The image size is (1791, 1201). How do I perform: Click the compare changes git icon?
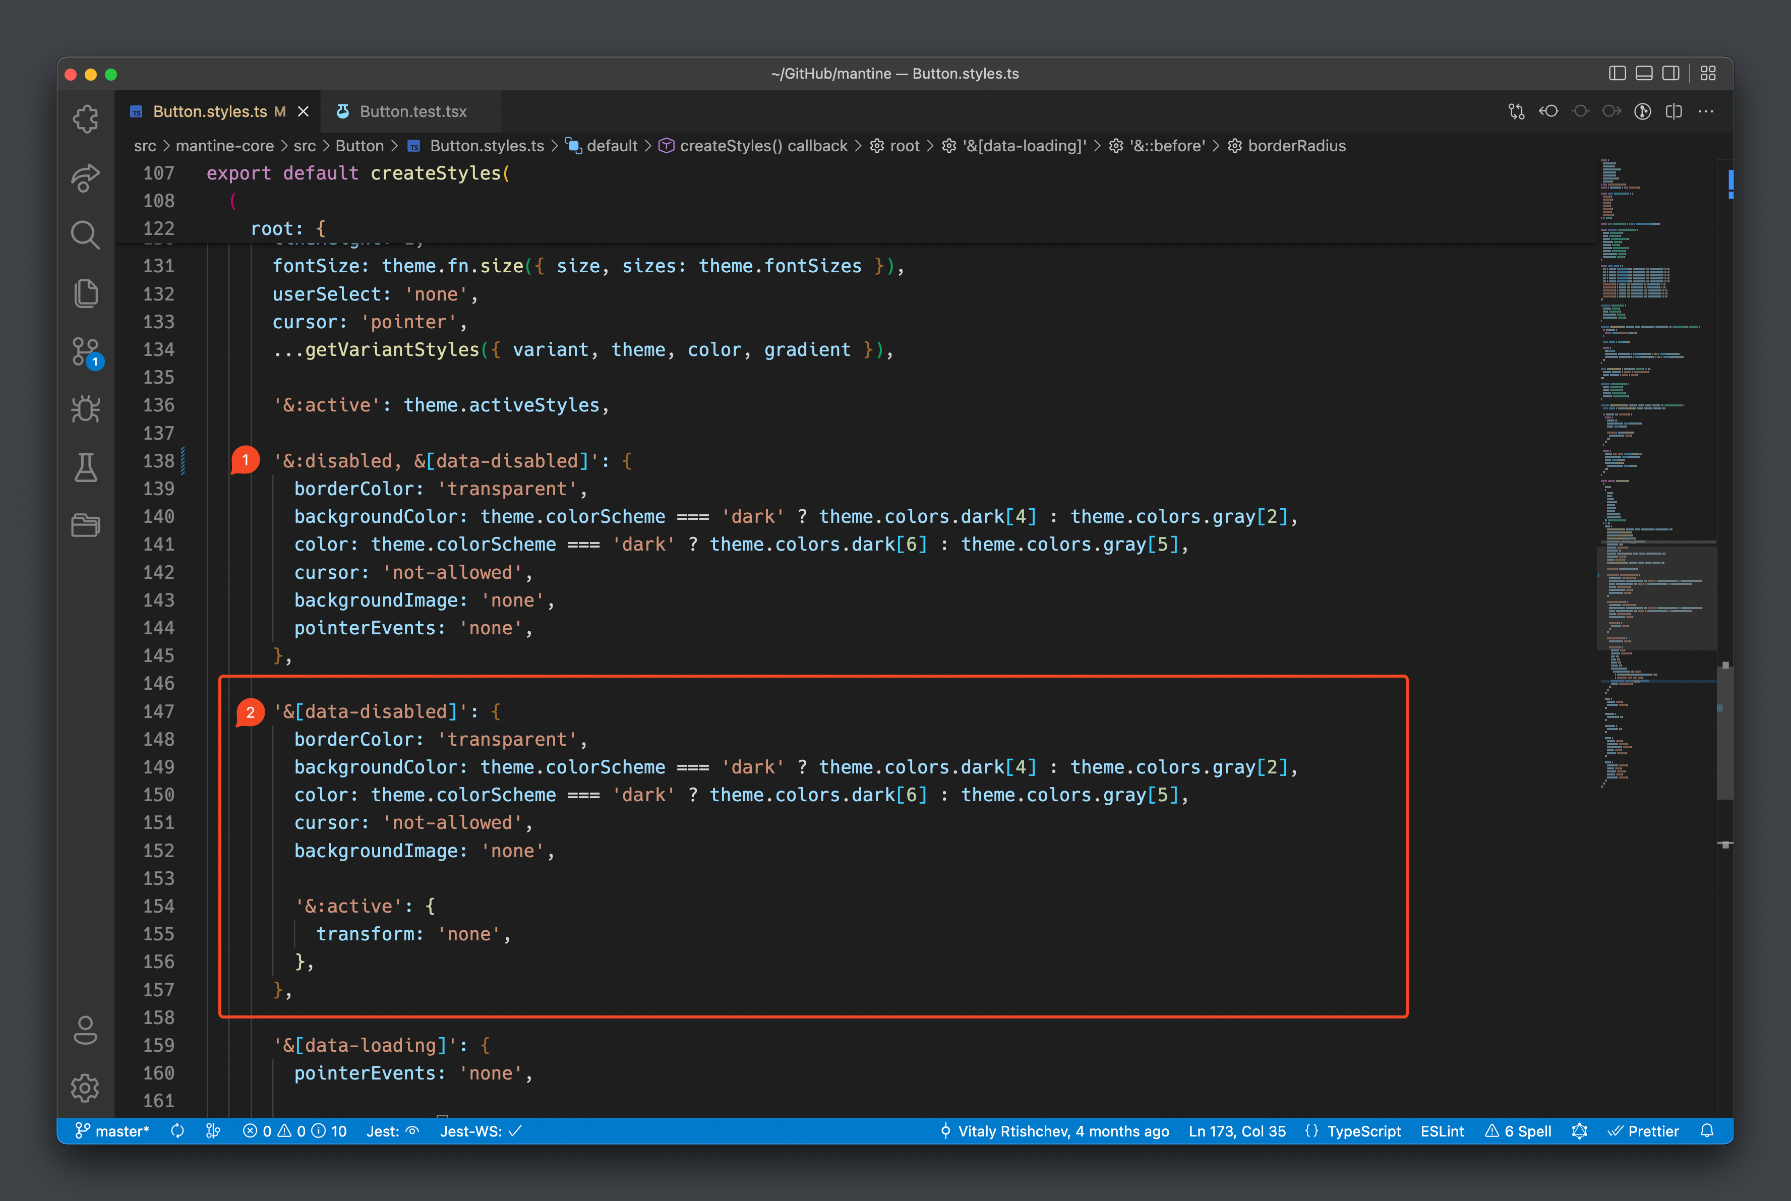tap(1516, 112)
